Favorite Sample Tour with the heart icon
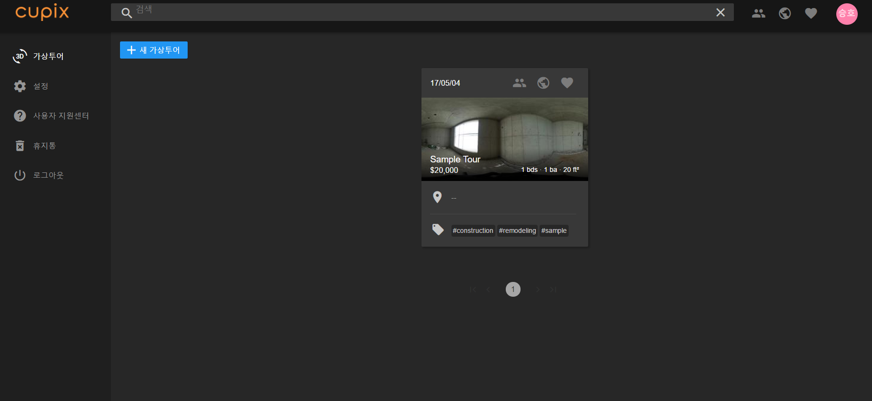Screen dimensions: 872x401 click(567, 83)
